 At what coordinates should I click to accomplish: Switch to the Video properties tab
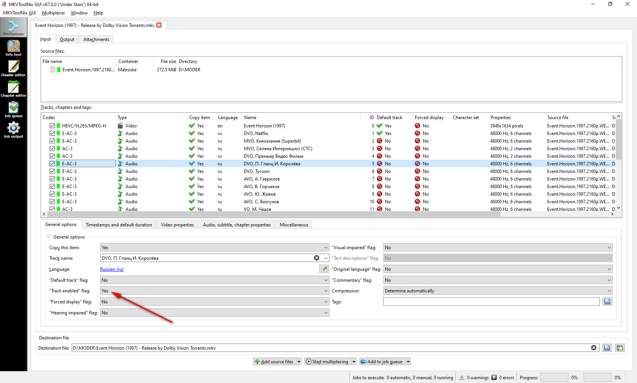click(177, 224)
